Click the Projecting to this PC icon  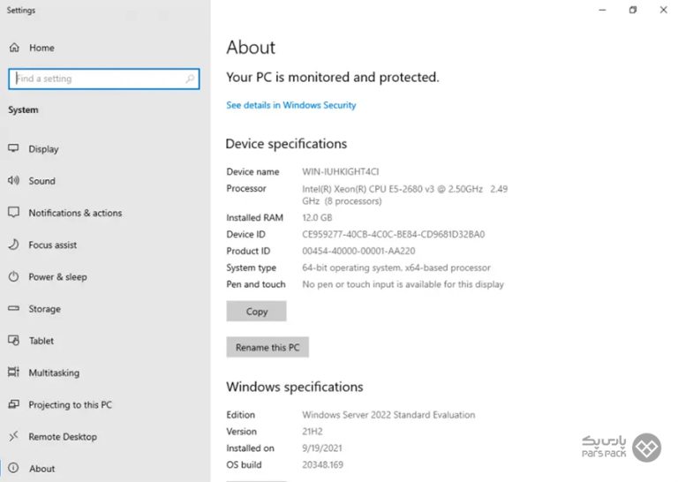[x=13, y=404]
